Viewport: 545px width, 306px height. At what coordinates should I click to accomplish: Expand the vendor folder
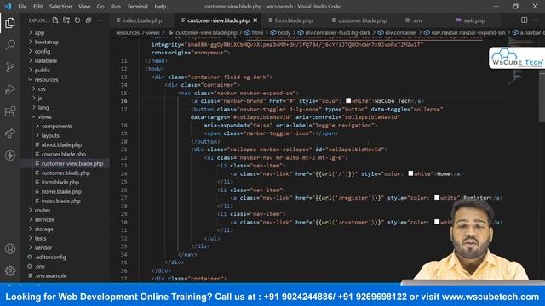43,247
